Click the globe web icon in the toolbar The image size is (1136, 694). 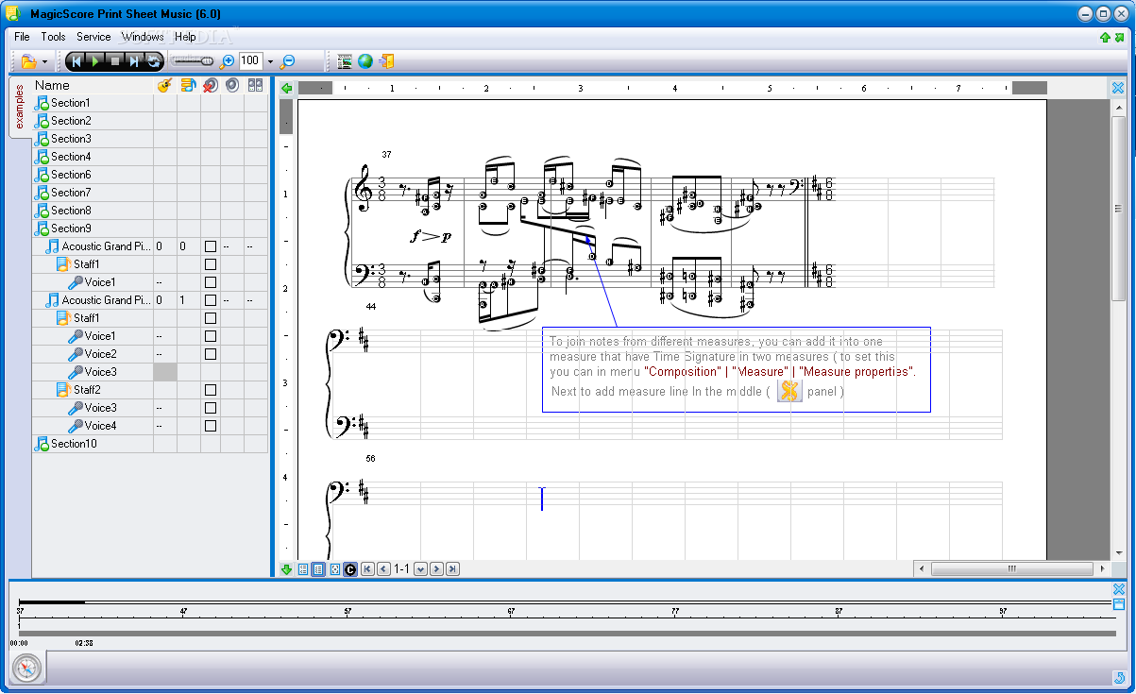365,61
